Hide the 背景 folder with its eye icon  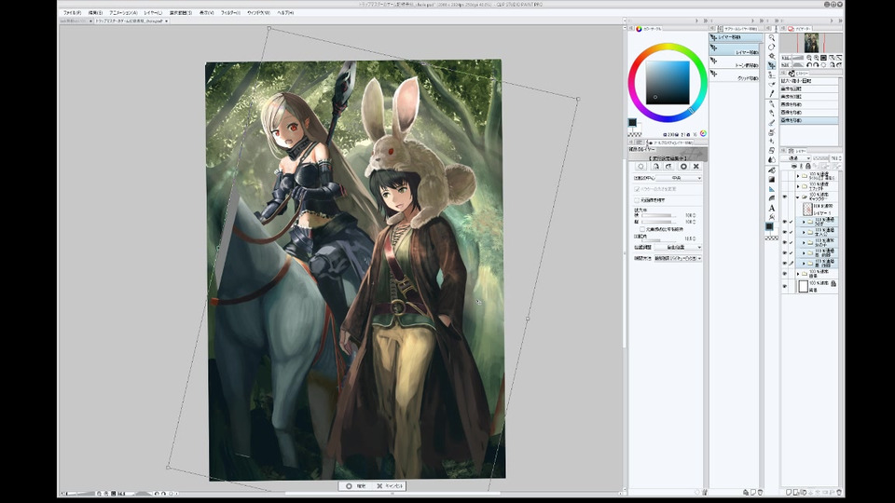coord(785,274)
